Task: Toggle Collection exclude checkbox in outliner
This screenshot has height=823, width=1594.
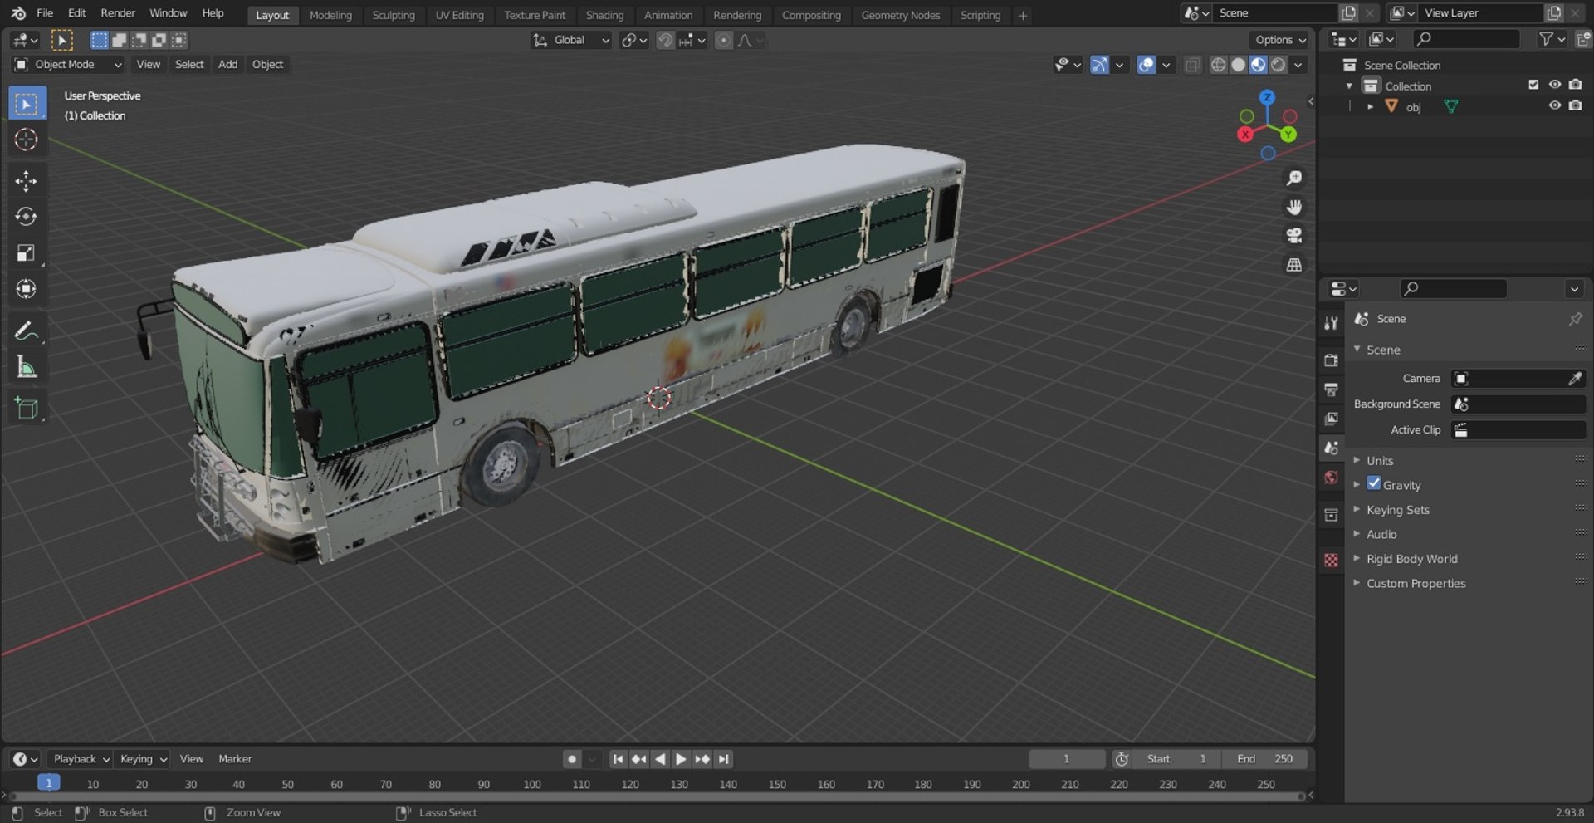Action: pos(1533,85)
